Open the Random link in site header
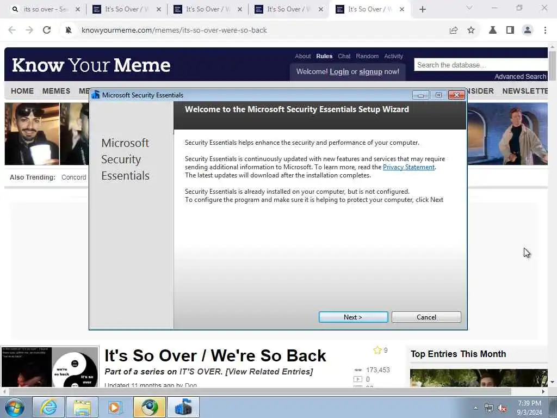Viewport: 557px width, 418px height. coord(367,56)
